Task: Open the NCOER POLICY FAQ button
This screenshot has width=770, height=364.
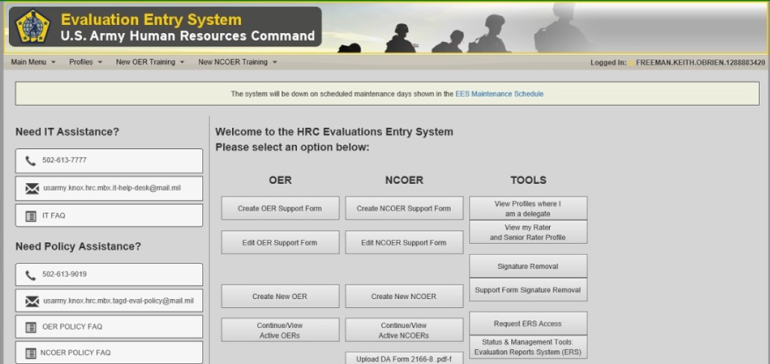Action: click(109, 353)
